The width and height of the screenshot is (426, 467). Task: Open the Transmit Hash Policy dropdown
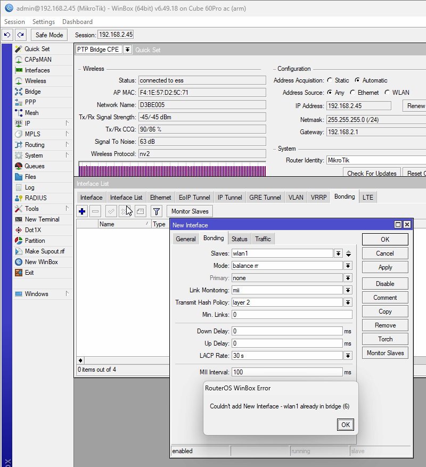click(x=348, y=302)
